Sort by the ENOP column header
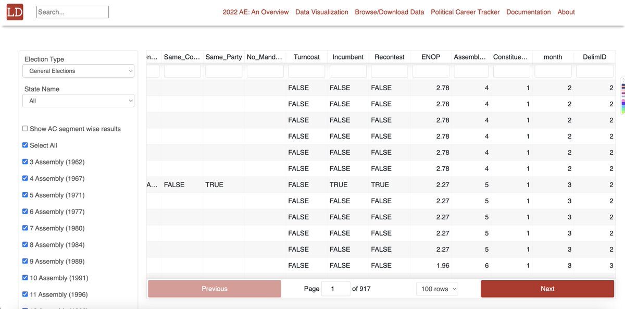Image resolution: width=625 pixels, height=309 pixels. 431,57
